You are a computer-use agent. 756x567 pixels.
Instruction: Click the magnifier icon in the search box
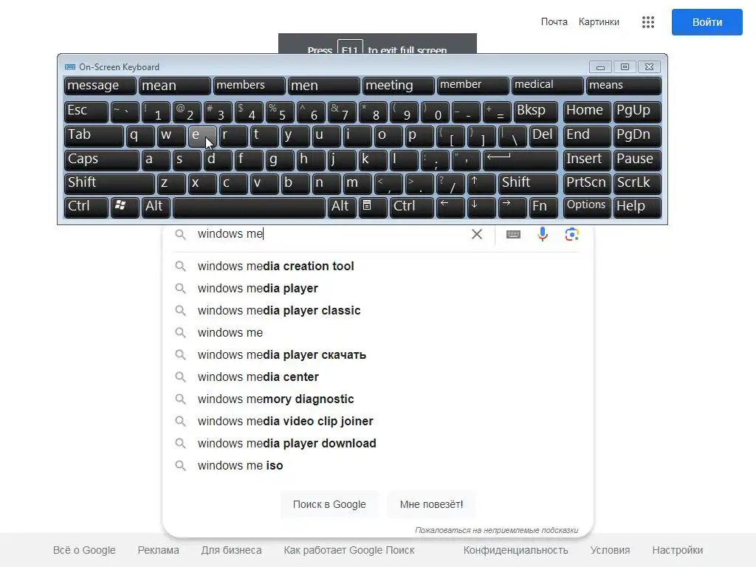coord(180,234)
